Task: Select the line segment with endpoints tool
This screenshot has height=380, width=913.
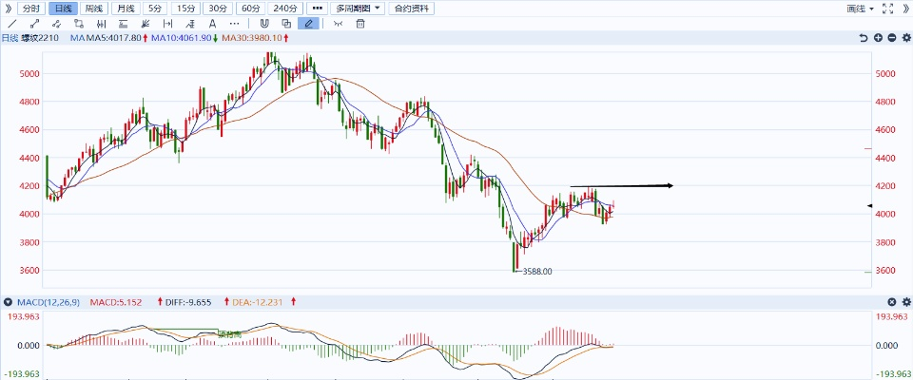Action: (34, 24)
